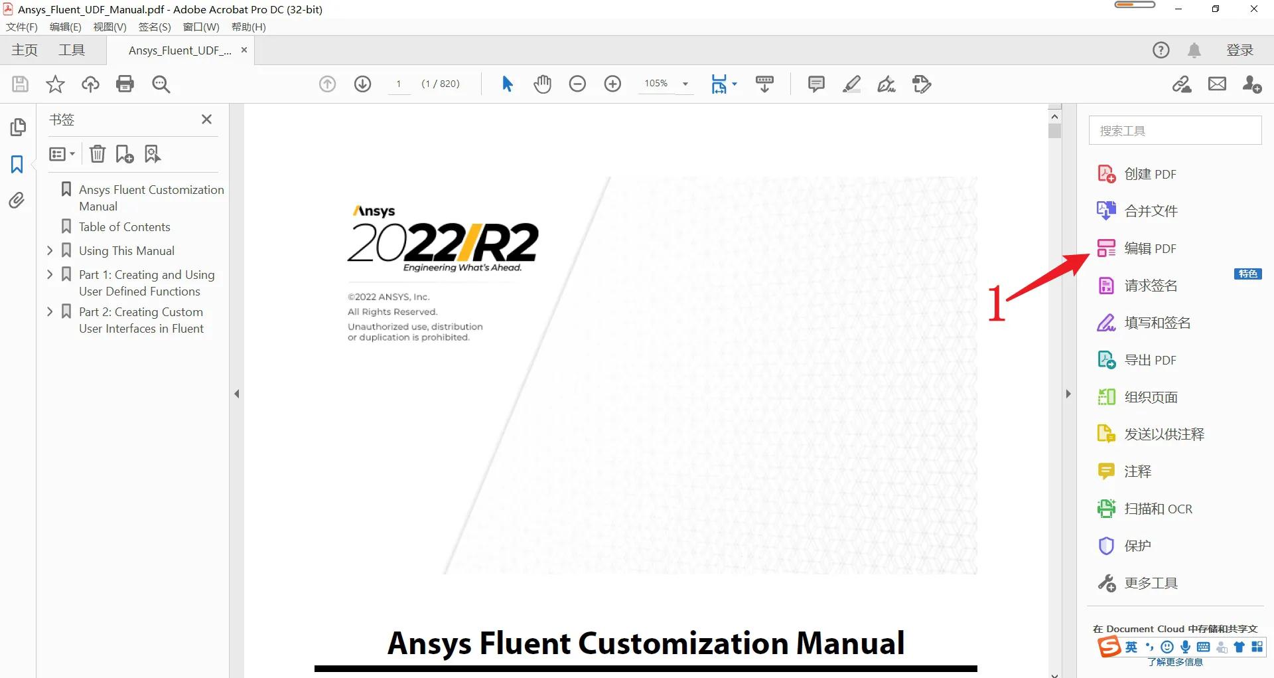Open the 编辑(E) menu
Screen dimensions: 1274x678
point(66,27)
